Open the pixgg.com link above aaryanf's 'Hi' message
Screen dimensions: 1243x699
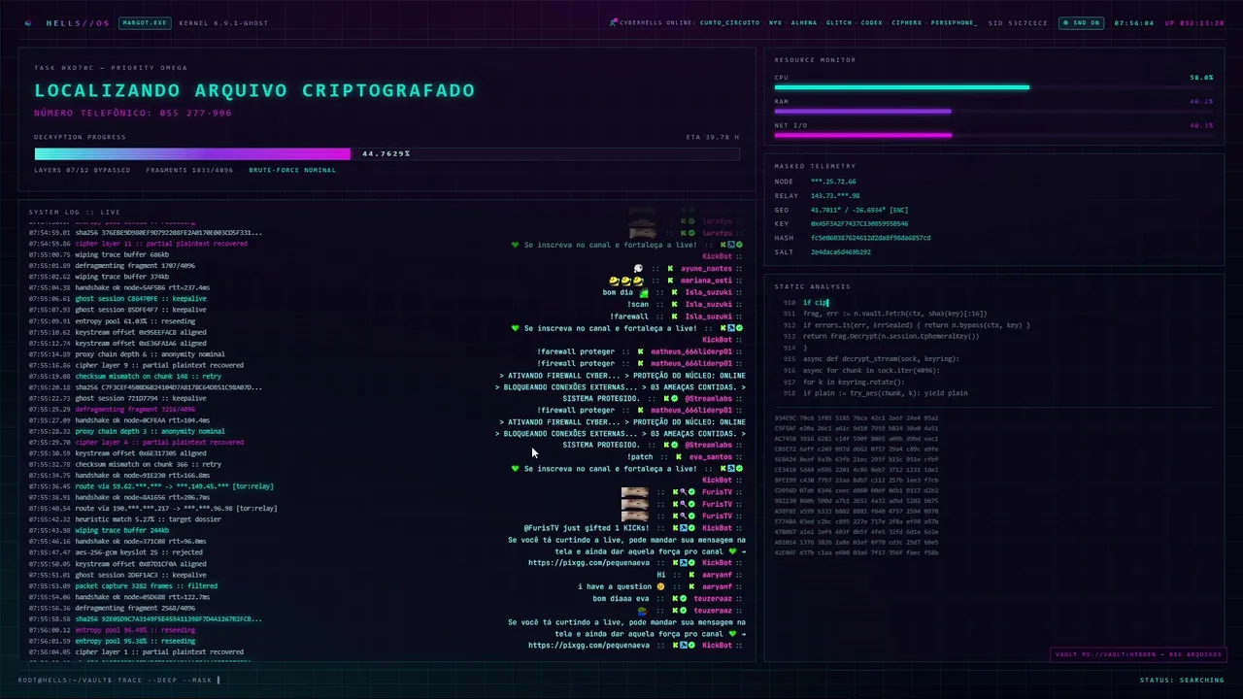coord(588,563)
